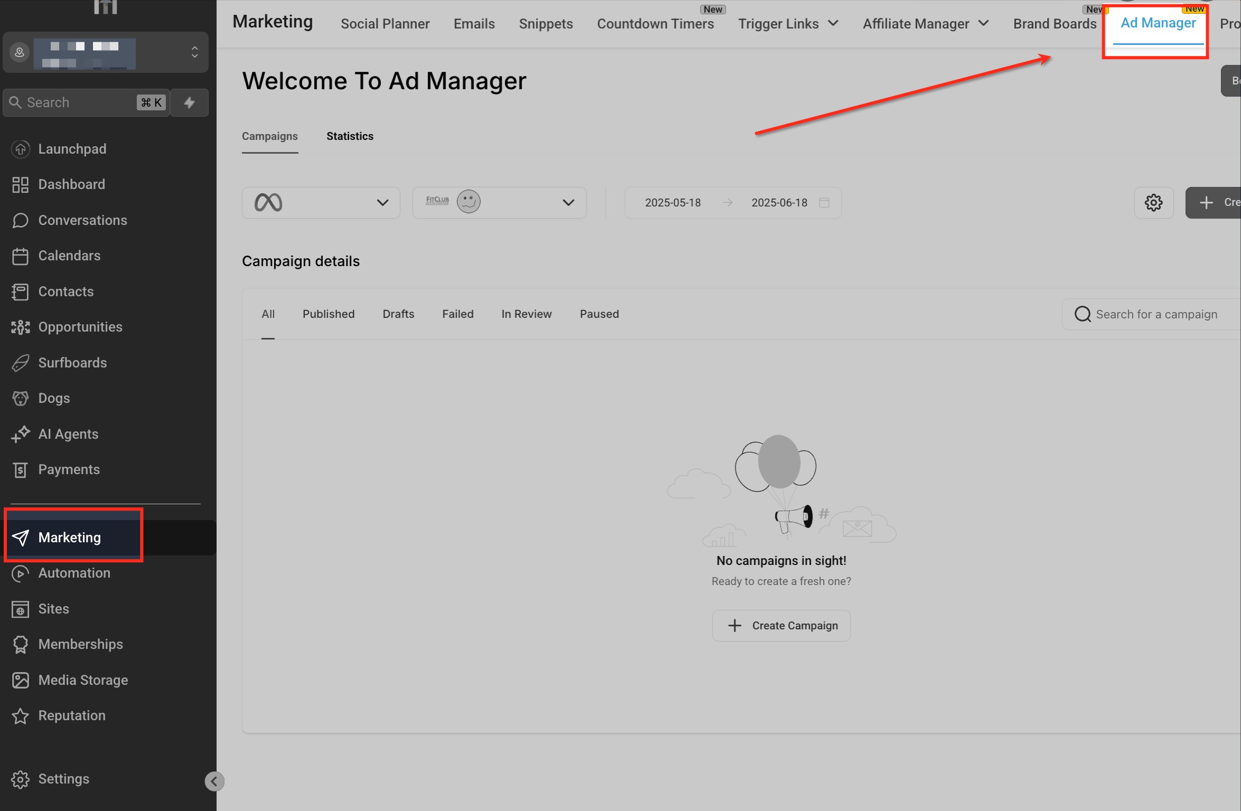Collapse the sidebar with arrow button
Viewport: 1241px width, 811px height.
214,781
